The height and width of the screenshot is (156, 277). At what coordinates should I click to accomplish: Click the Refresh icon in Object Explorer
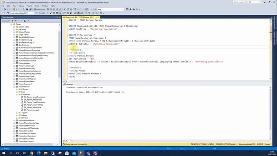click(25, 21)
